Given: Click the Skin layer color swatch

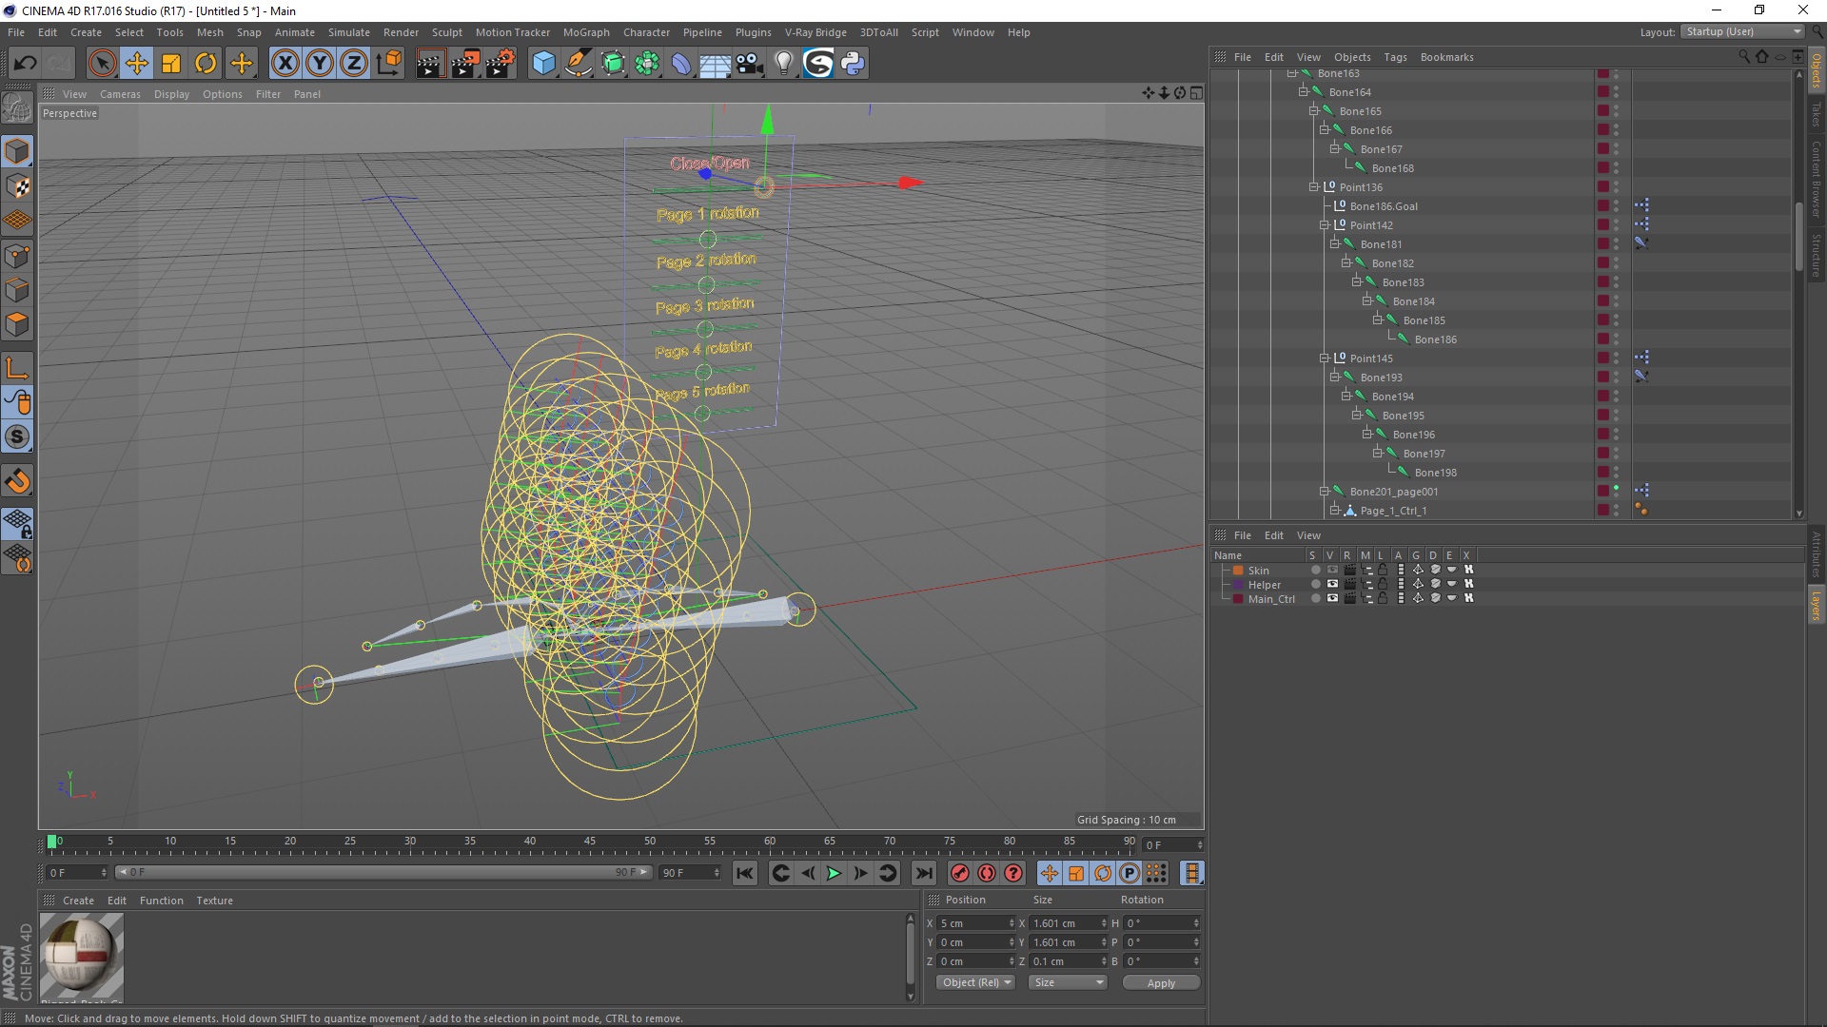Looking at the screenshot, I should pyautogui.click(x=1238, y=571).
